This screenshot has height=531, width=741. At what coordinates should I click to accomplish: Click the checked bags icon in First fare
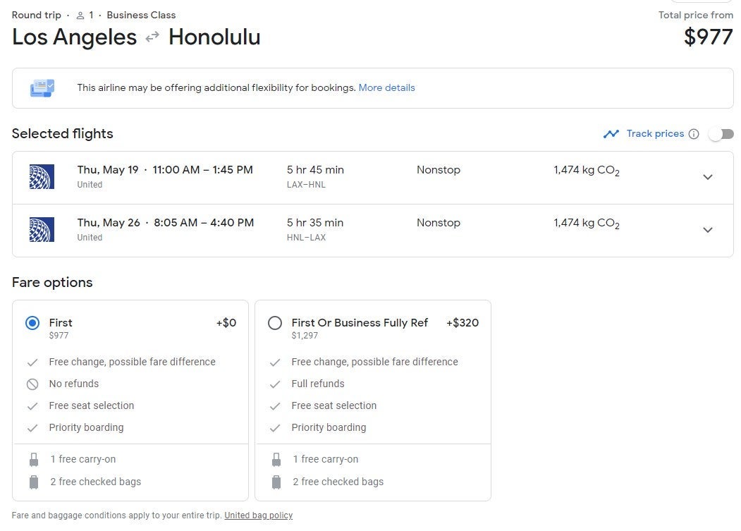pos(32,482)
